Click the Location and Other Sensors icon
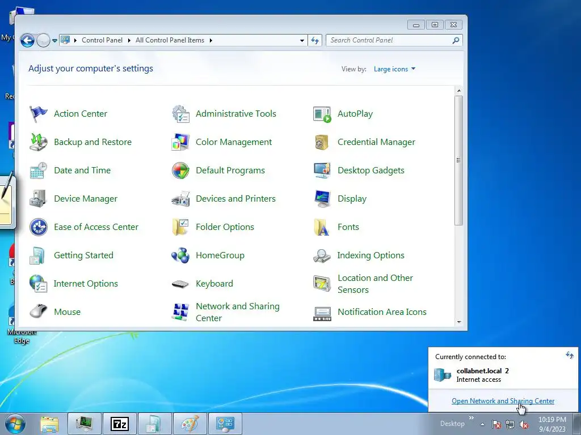The image size is (581, 435). 322,284
